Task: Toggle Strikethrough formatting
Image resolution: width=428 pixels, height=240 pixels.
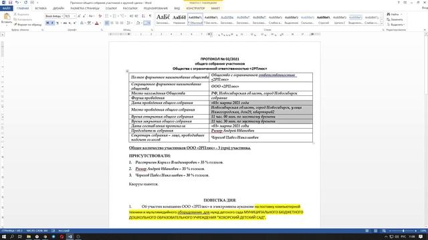Action: point(65,23)
